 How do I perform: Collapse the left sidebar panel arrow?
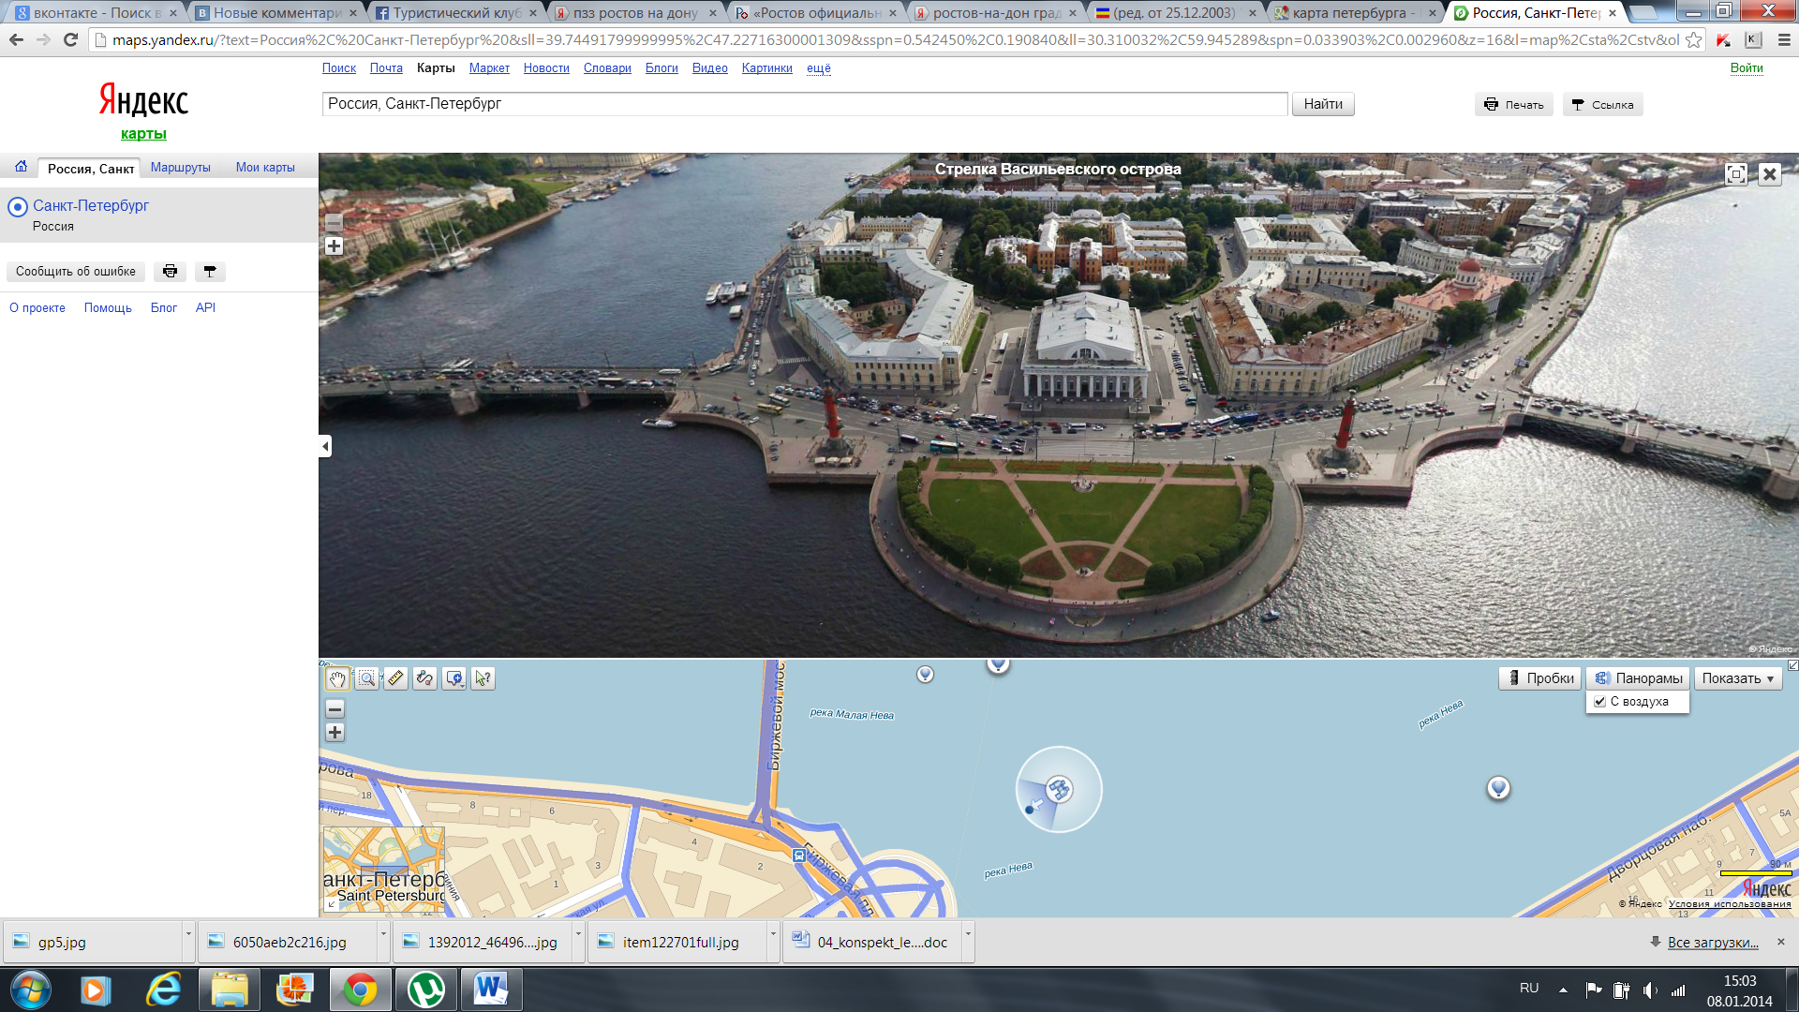click(x=325, y=446)
